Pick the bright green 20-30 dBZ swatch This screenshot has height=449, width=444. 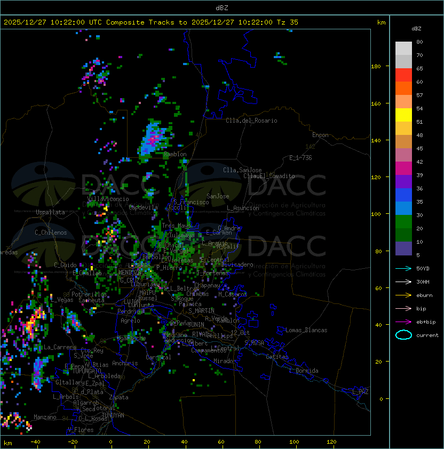(403, 222)
